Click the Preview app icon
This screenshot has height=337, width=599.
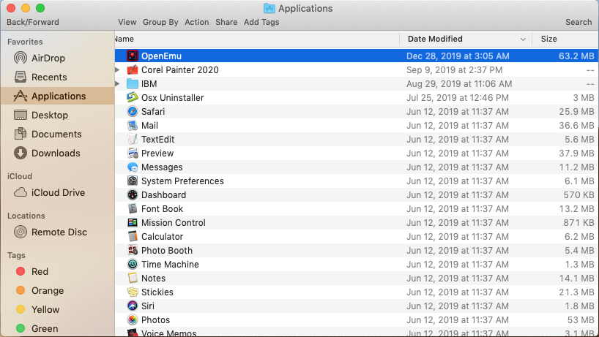133,154
